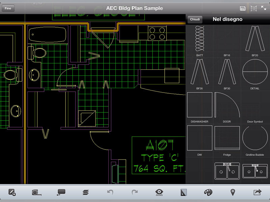Viewport: 270px width, 202px height.
Task: Open the markup comment tool
Action: [61, 192]
